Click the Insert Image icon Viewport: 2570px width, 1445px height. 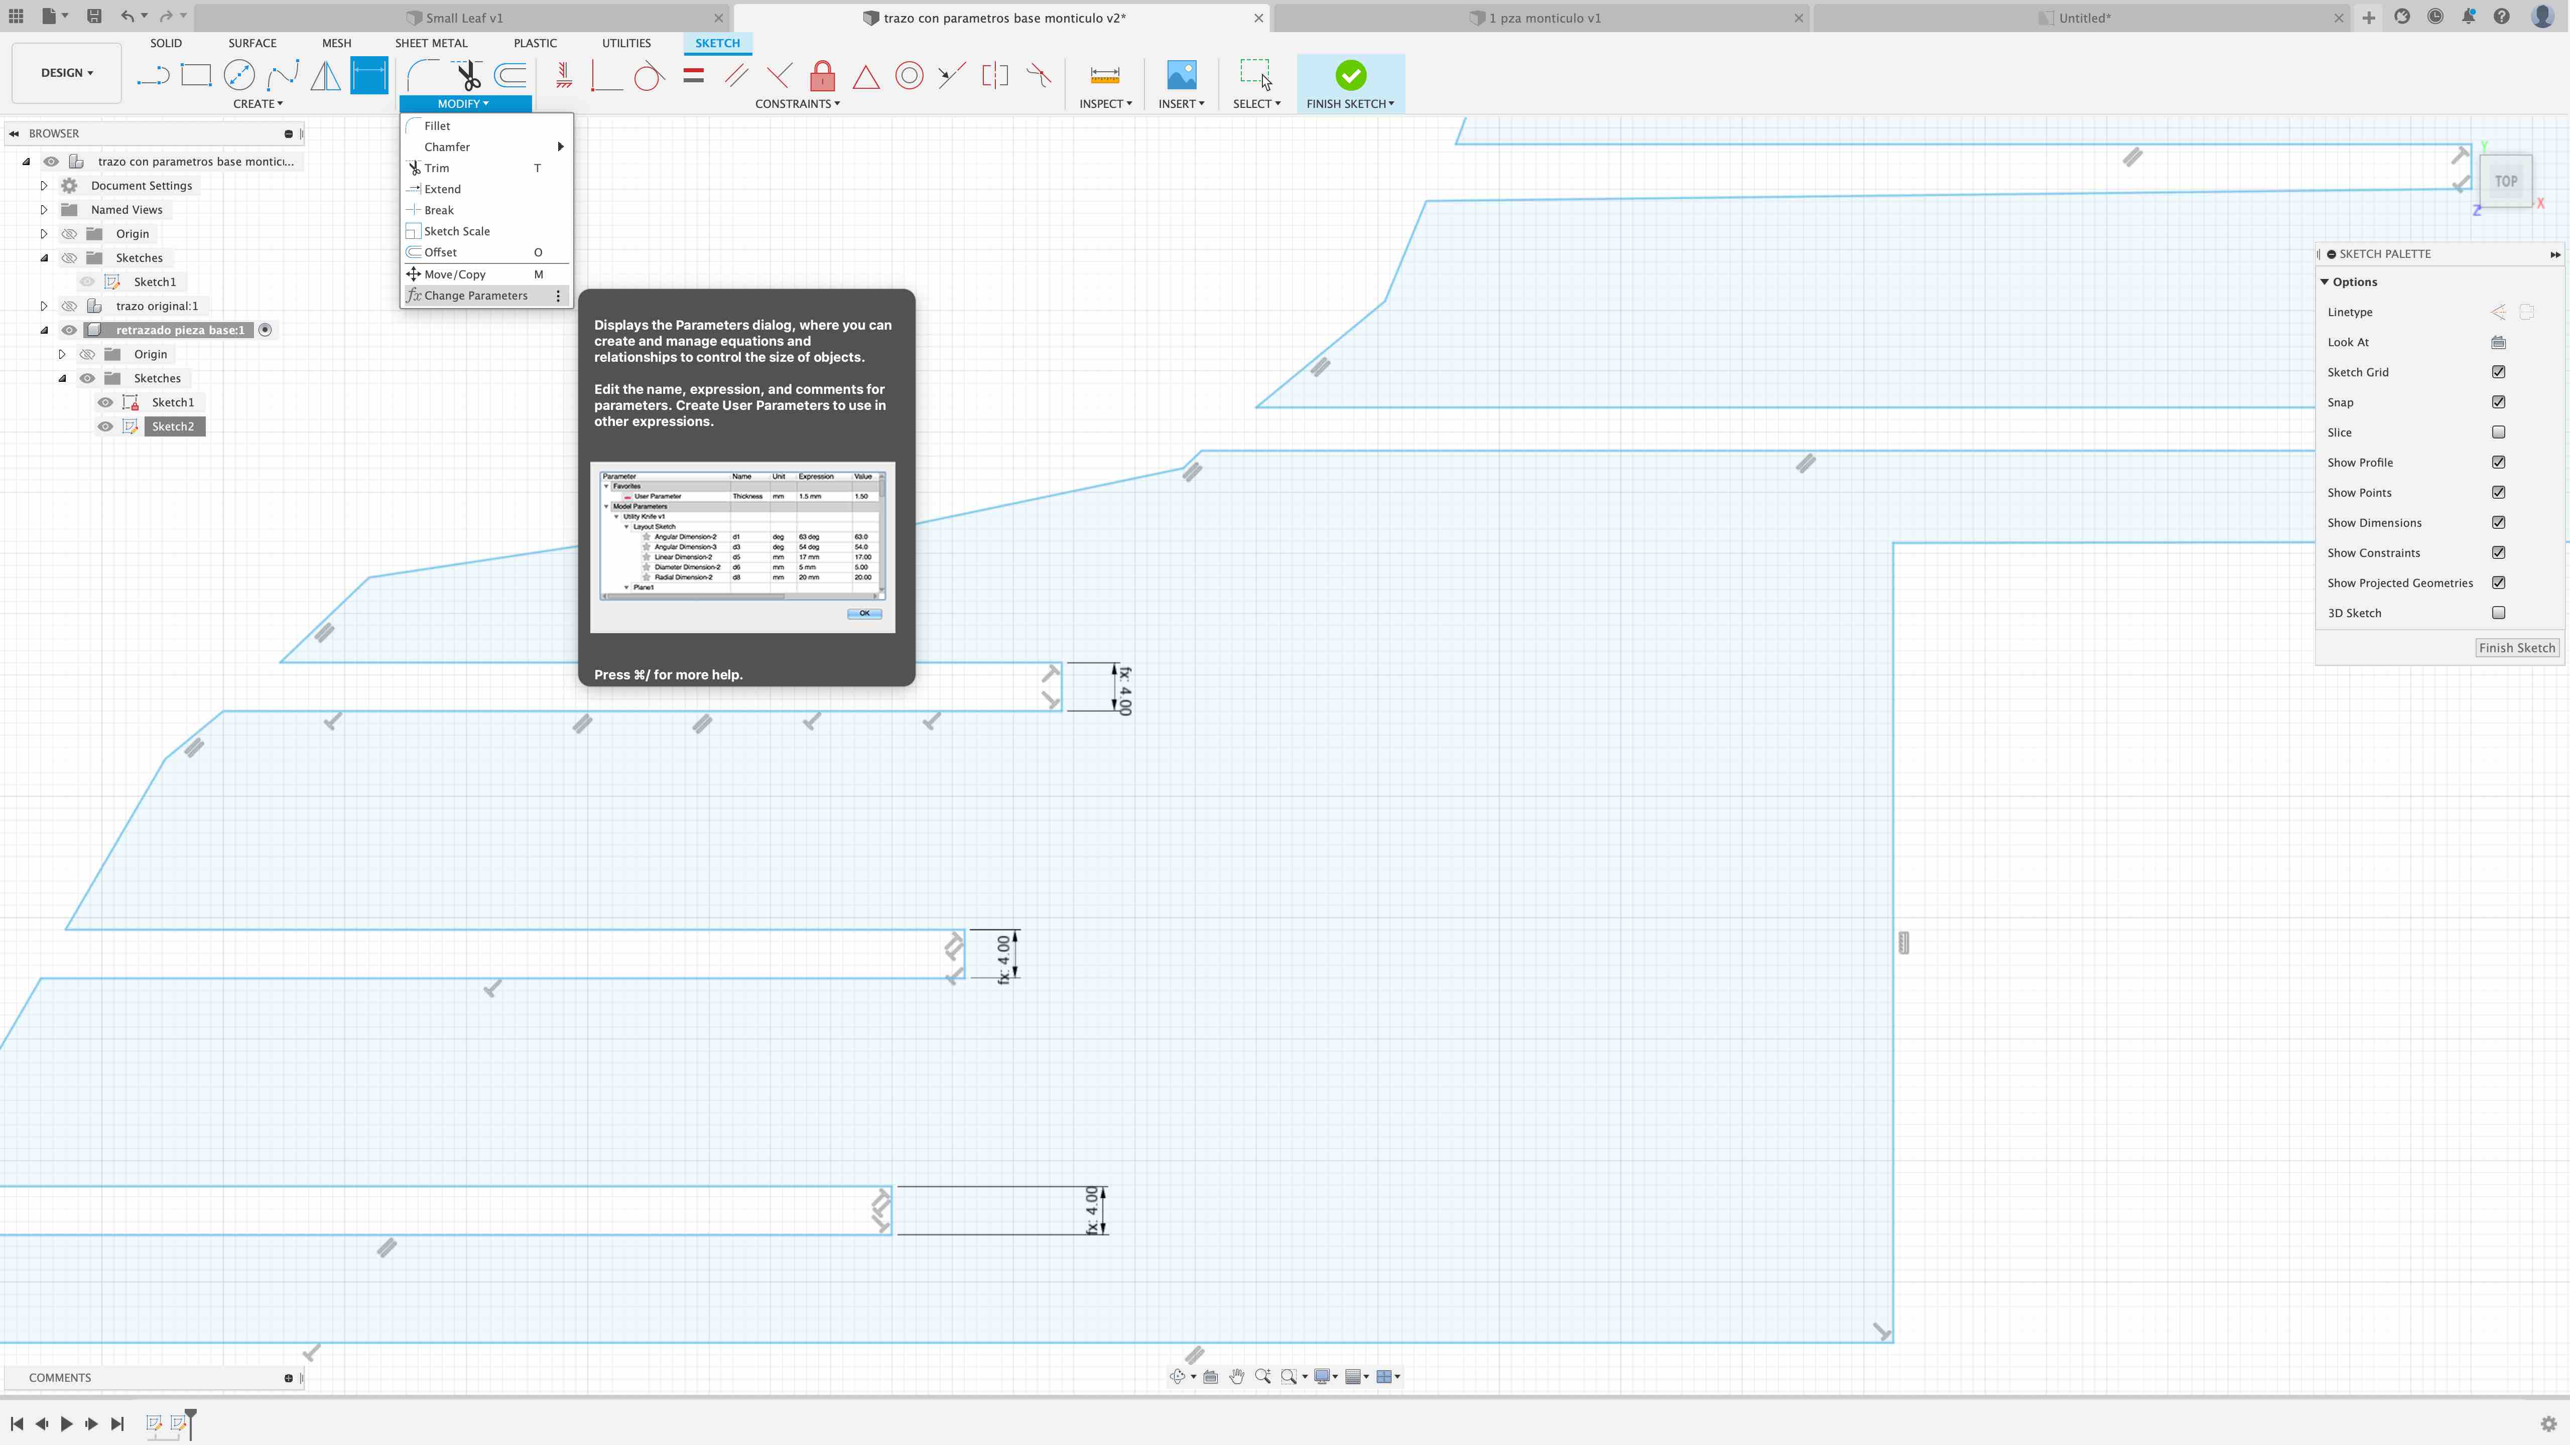click(x=1181, y=76)
